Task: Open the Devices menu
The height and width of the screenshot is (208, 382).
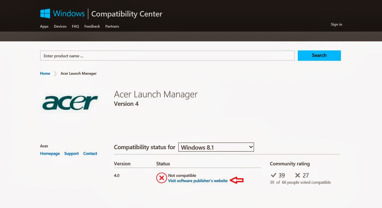Action: (60, 26)
